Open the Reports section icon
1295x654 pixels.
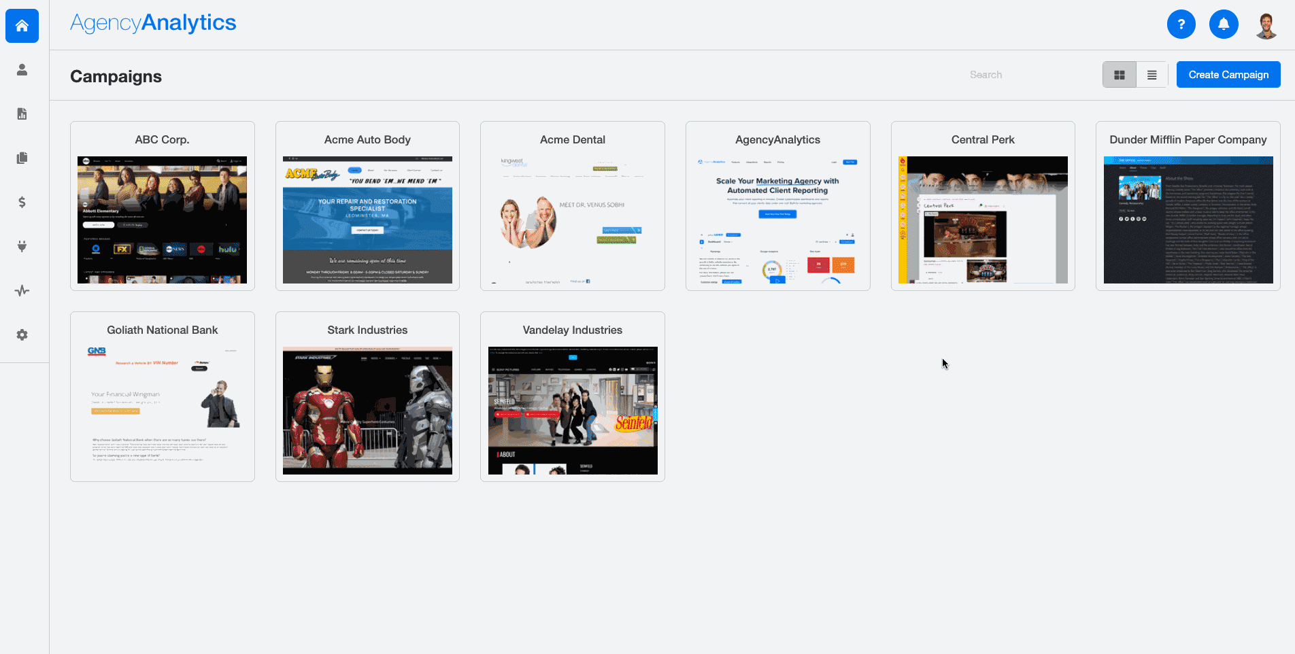point(21,114)
